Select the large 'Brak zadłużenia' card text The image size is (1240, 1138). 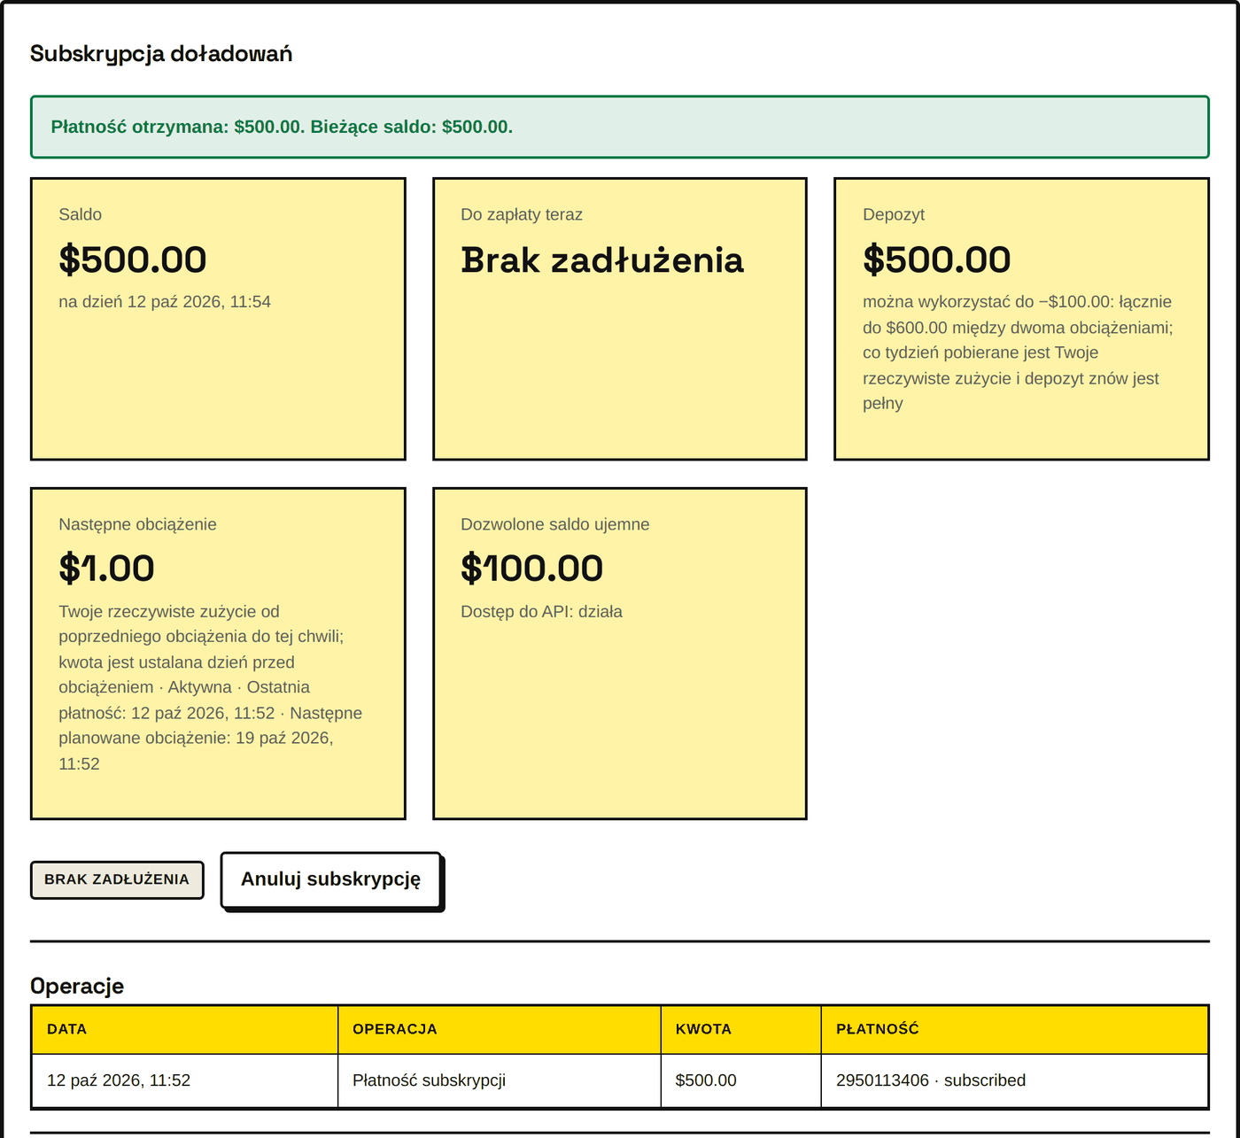click(x=602, y=260)
